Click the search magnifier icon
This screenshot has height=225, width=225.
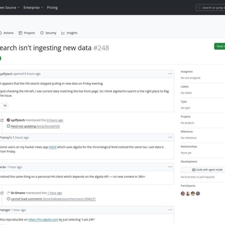[199, 7]
